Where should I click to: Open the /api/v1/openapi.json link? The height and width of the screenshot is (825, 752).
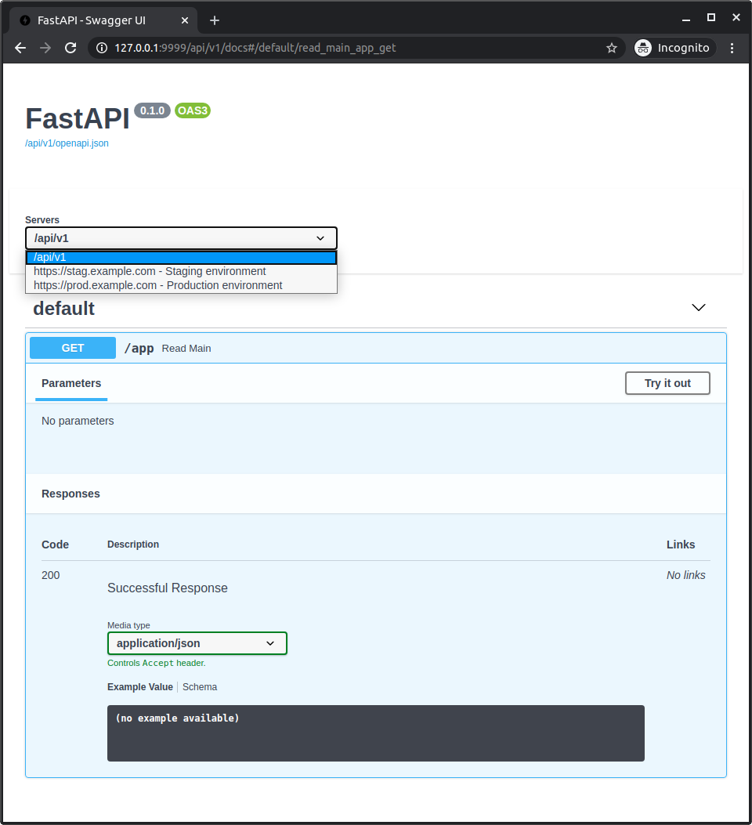[67, 143]
